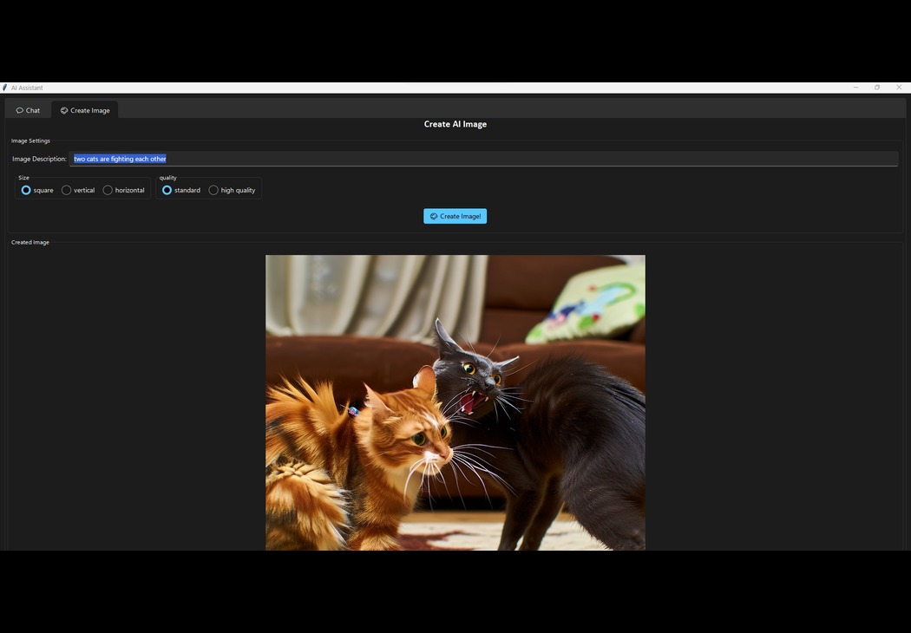
Task: Click the icon left of 'AI Assistant' text
Action: (3, 88)
